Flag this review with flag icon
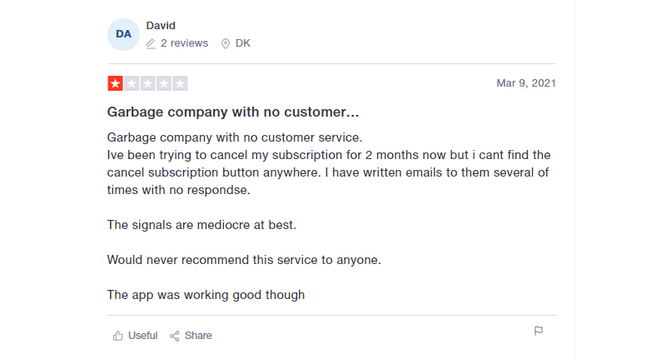 pyautogui.click(x=539, y=331)
